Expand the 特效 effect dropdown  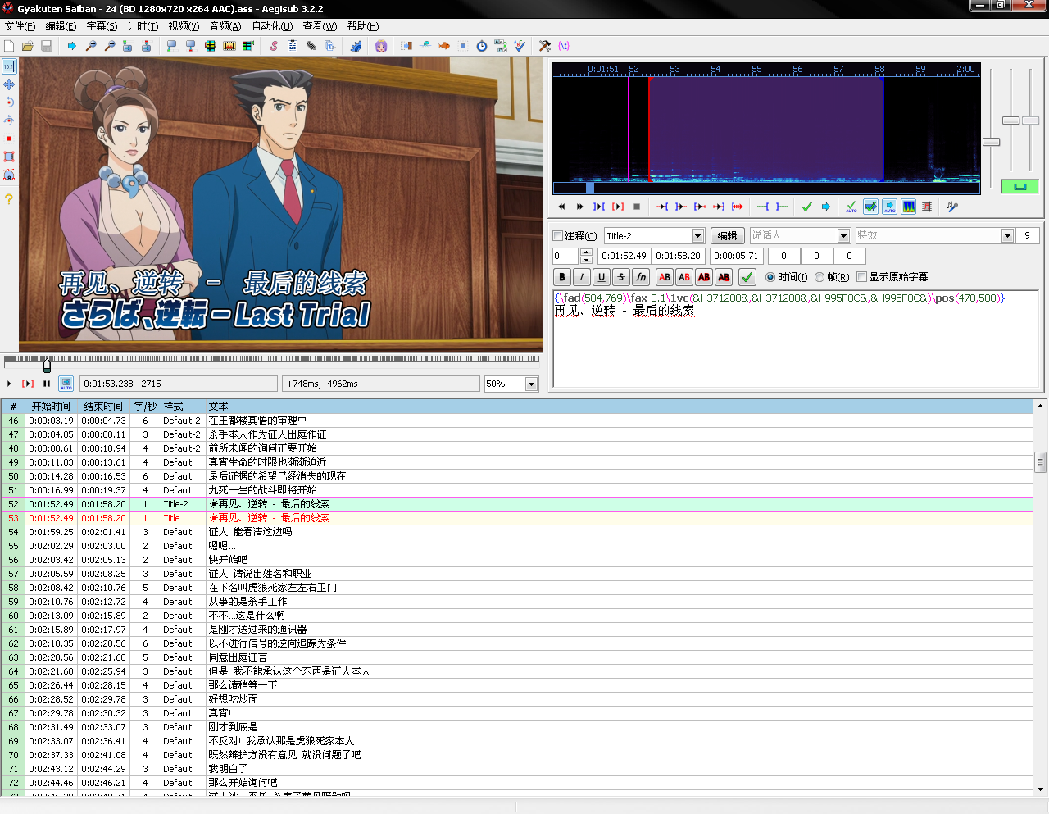pyautogui.click(x=1007, y=236)
